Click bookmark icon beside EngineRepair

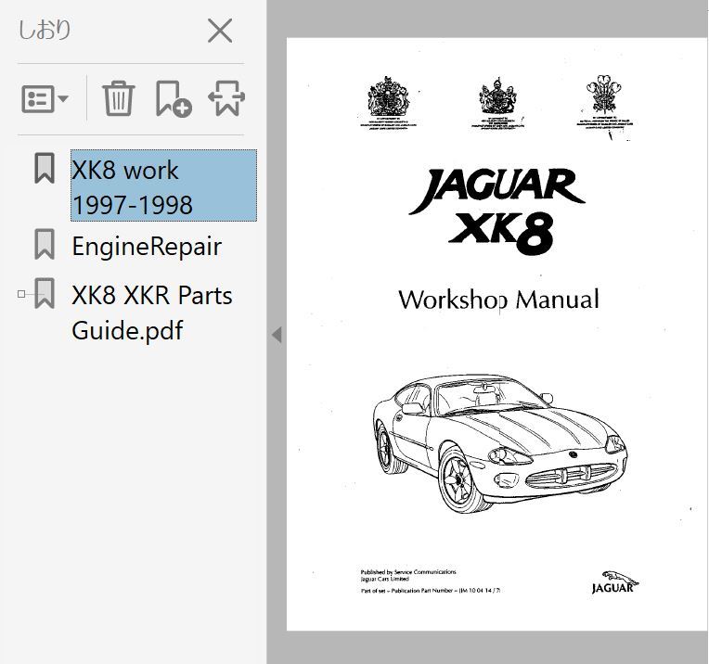(44, 245)
